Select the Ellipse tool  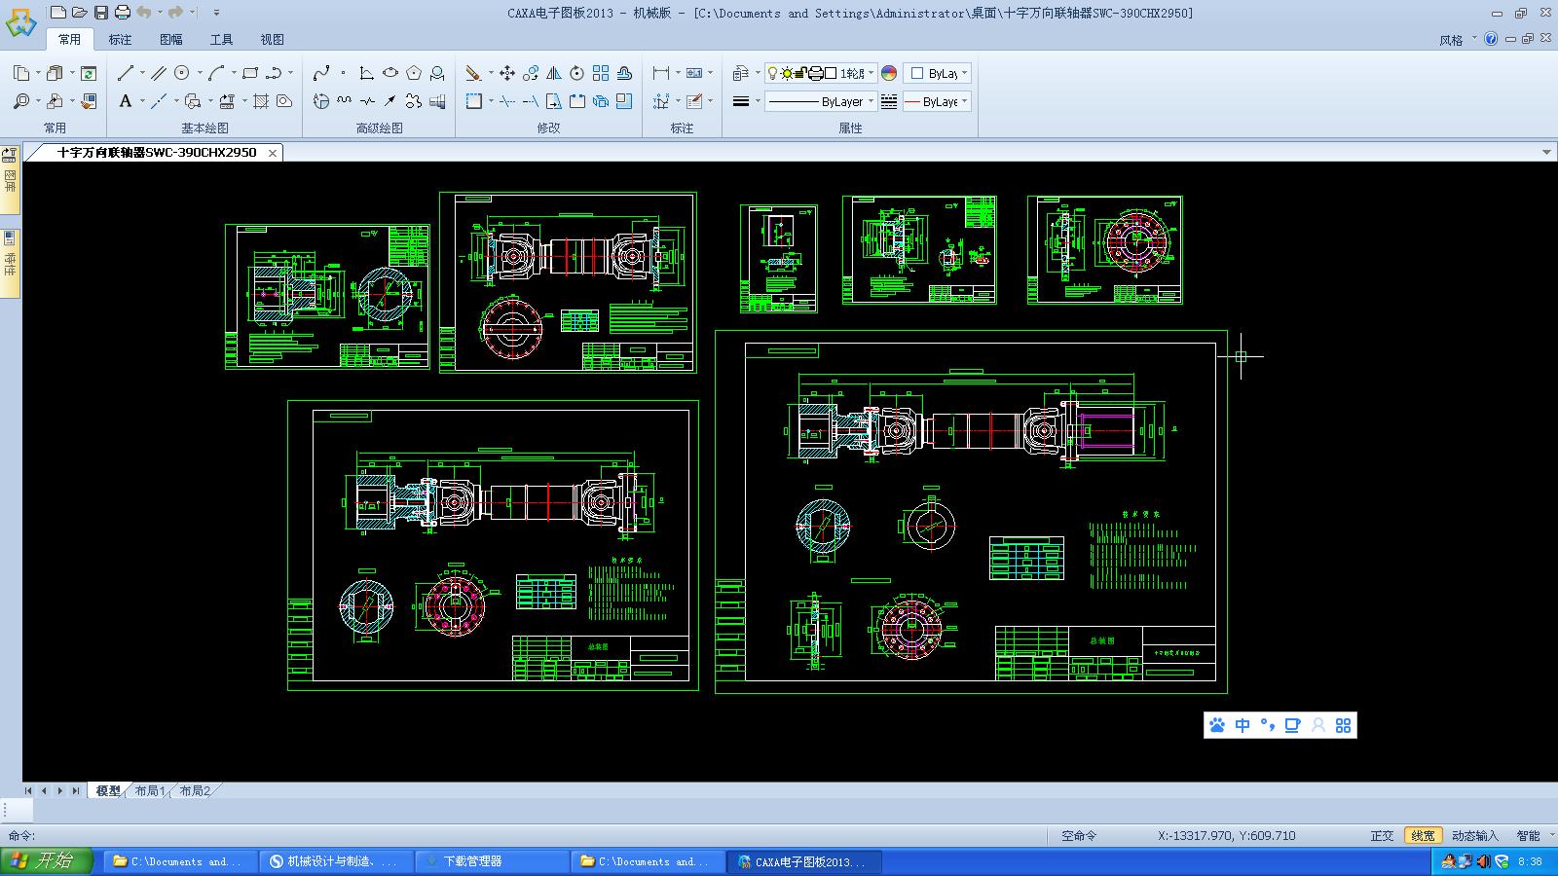(390, 73)
